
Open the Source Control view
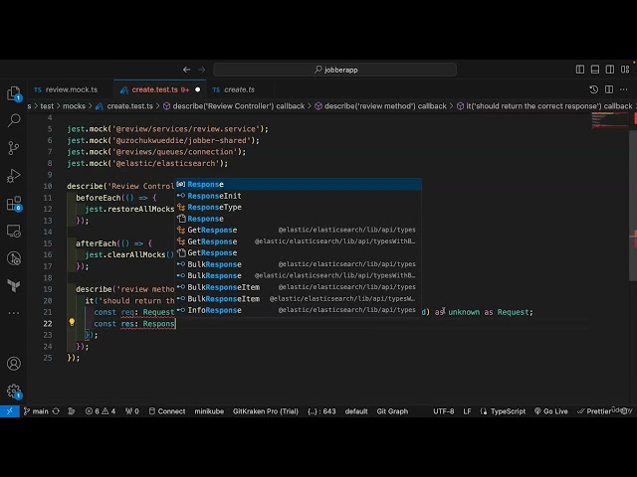point(14,148)
